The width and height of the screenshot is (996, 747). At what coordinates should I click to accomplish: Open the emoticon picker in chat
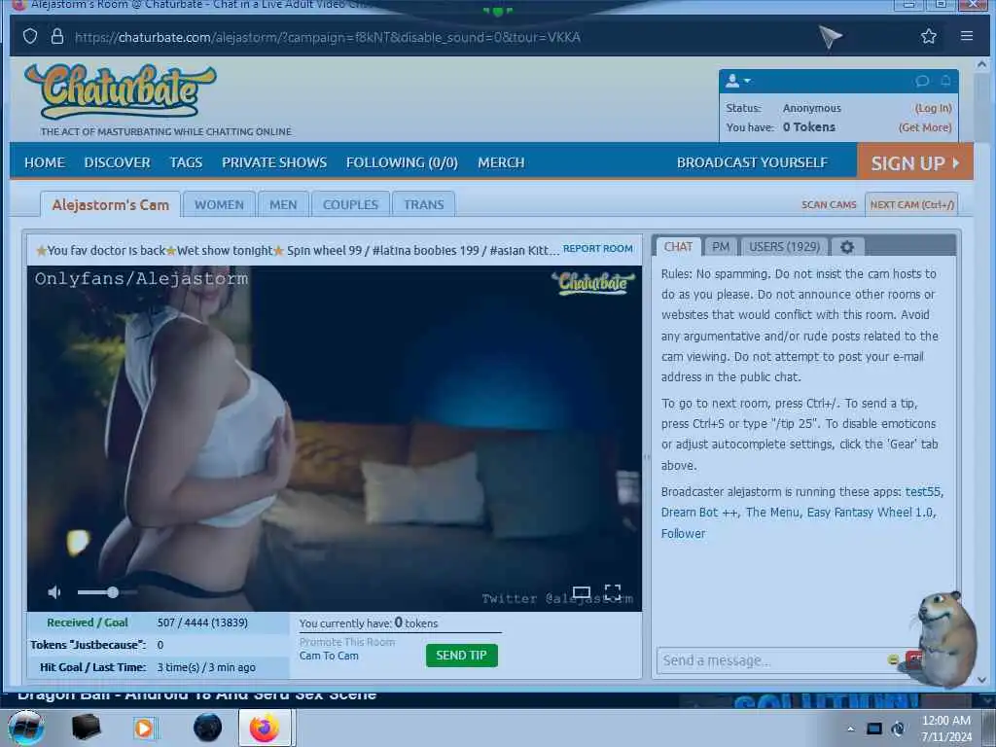pos(893,660)
